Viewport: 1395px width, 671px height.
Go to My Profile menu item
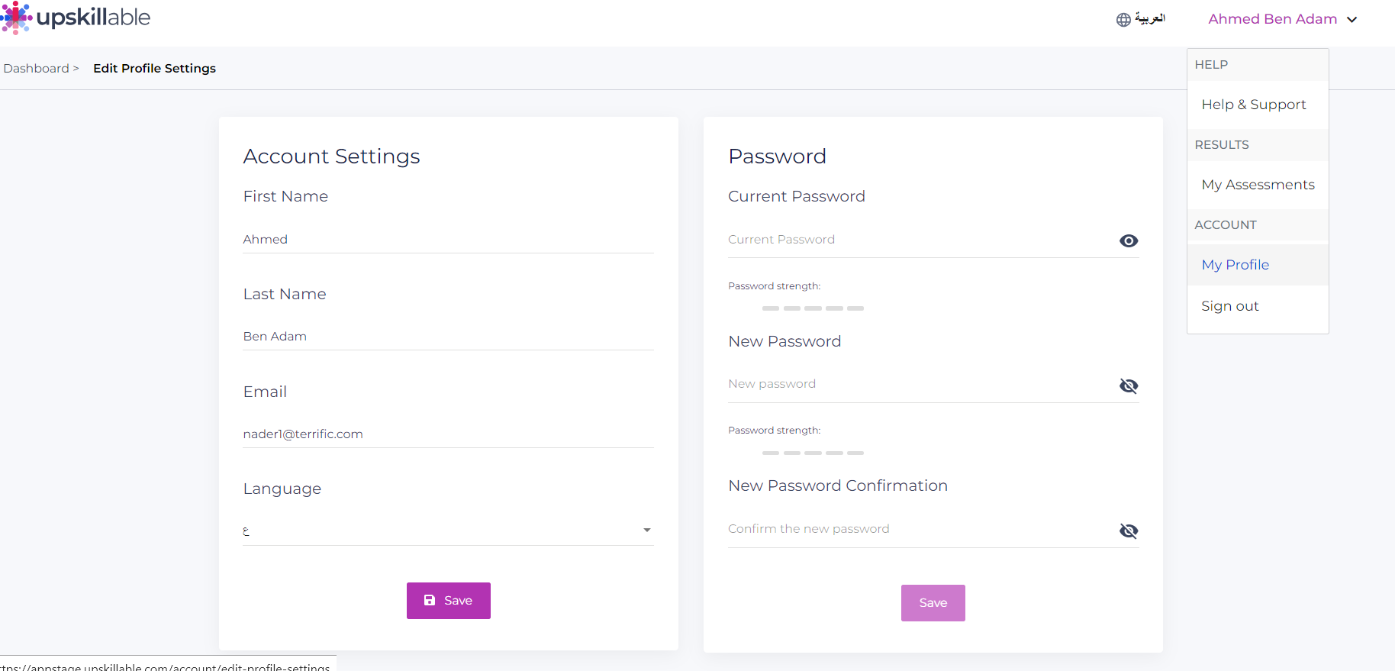point(1236,265)
